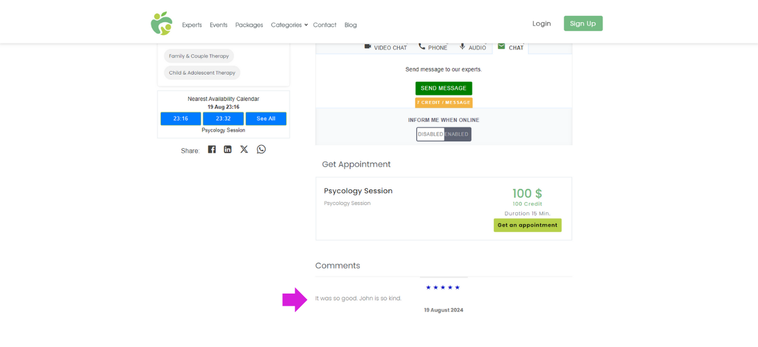This screenshot has height=347, width=758.
Task: Select the Audio microphone icon
Action: tap(462, 46)
